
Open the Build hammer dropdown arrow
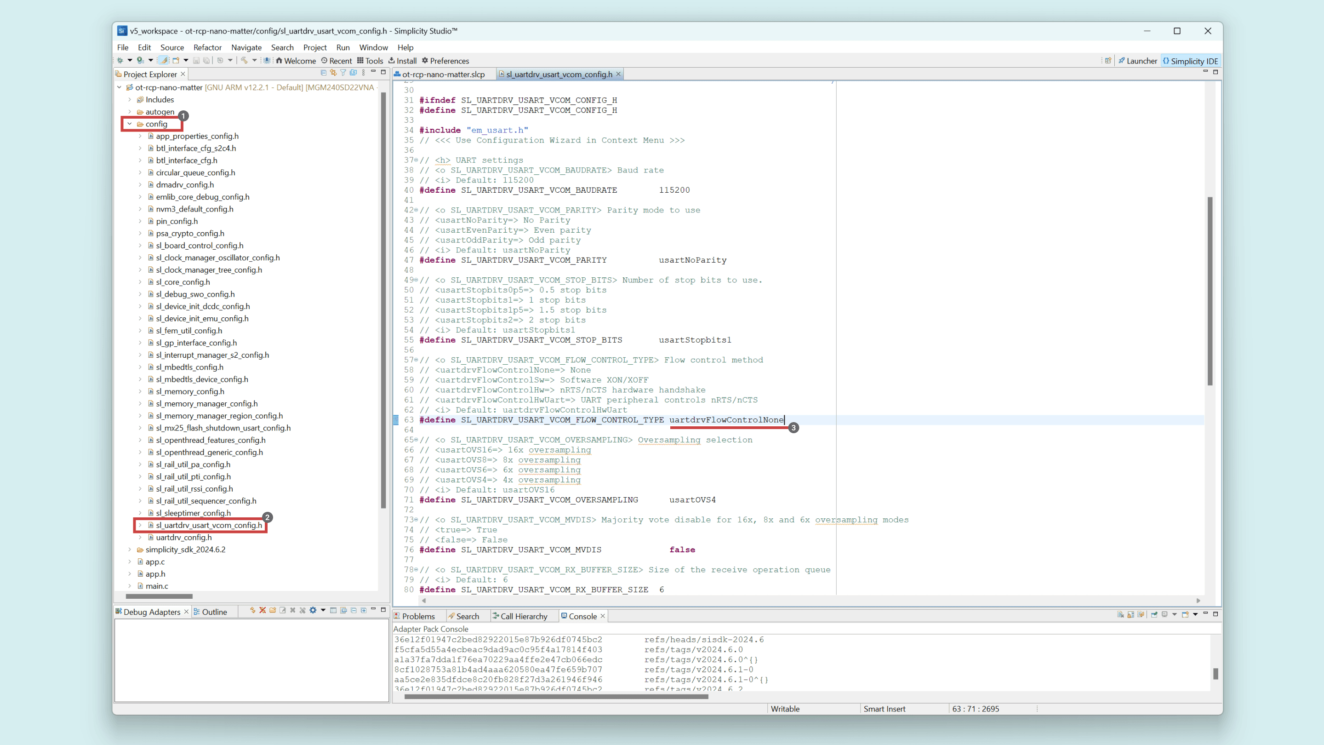click(x=254, y=61)
